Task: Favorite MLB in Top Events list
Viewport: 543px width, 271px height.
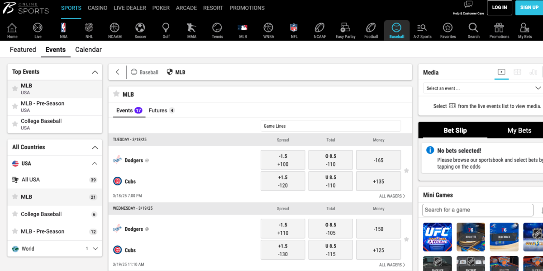Action: coord(15,89)
